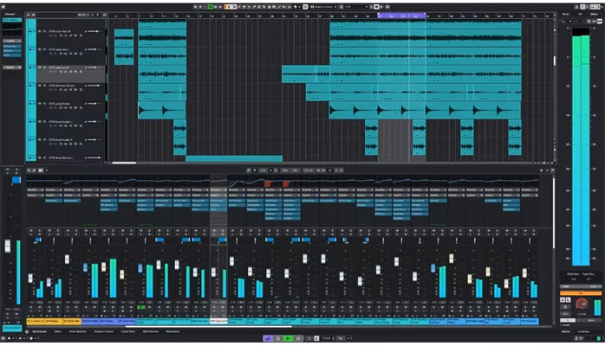Deactivate all solo states with global S button
605x346 pixels.
coord(200,7)
